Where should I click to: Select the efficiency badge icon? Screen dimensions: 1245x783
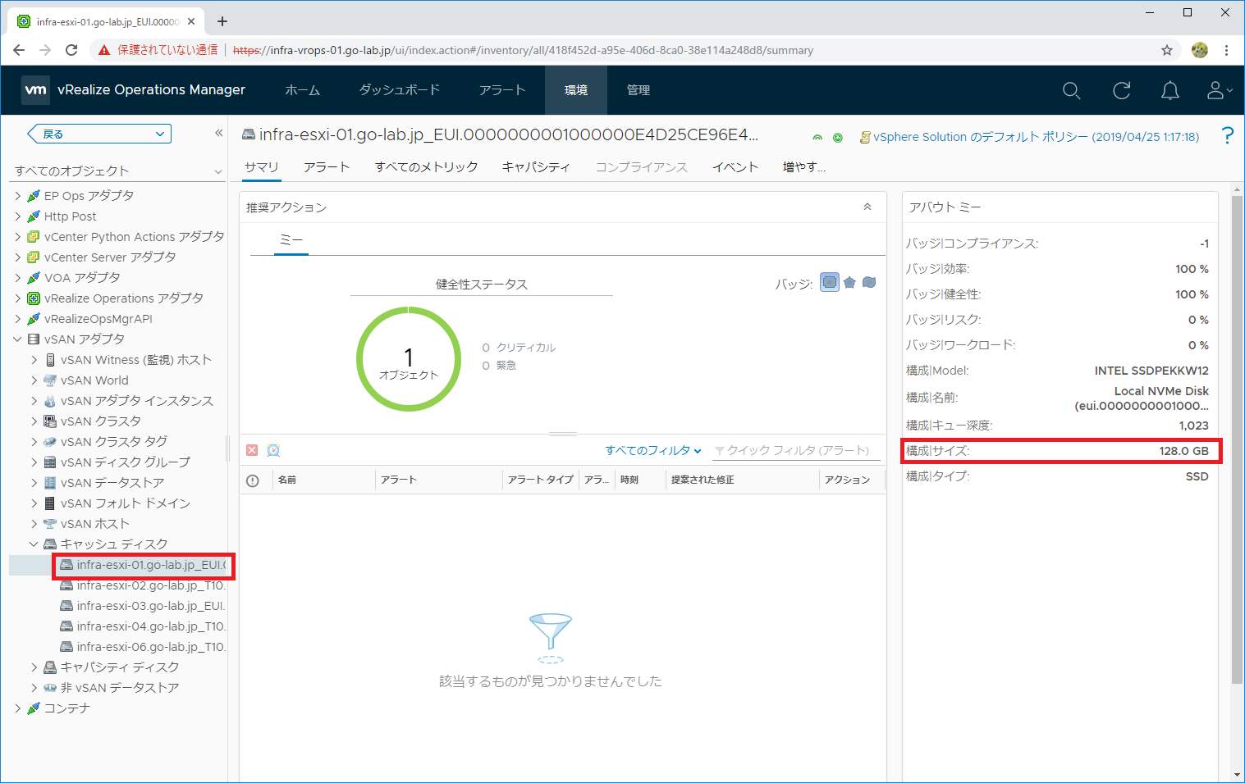click(869, 283)
